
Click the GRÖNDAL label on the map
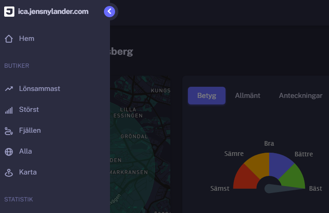[x=134, y=136]
